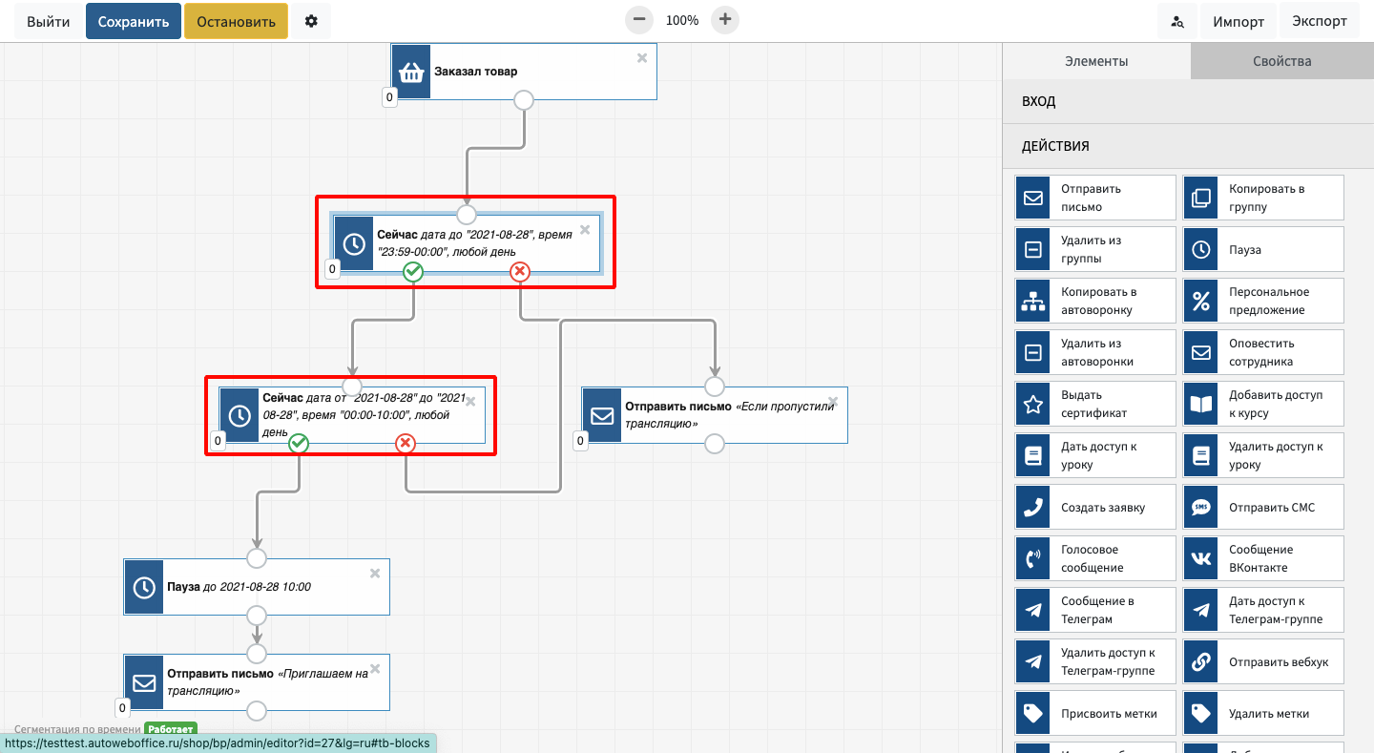1374x753 pixels.
Task: Collapse the ДЕЙСТВИЯ section
Action: tap(1187, 146)
